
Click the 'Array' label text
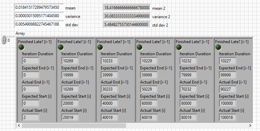[x=20, y=33]
